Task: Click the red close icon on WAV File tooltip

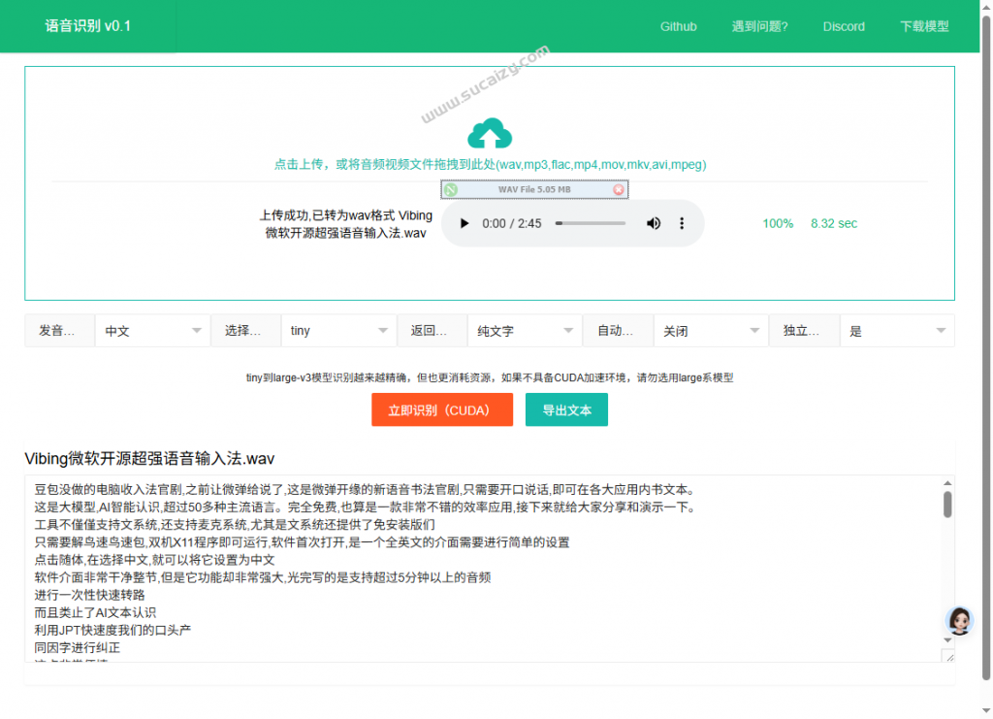Action: point(619,190)
